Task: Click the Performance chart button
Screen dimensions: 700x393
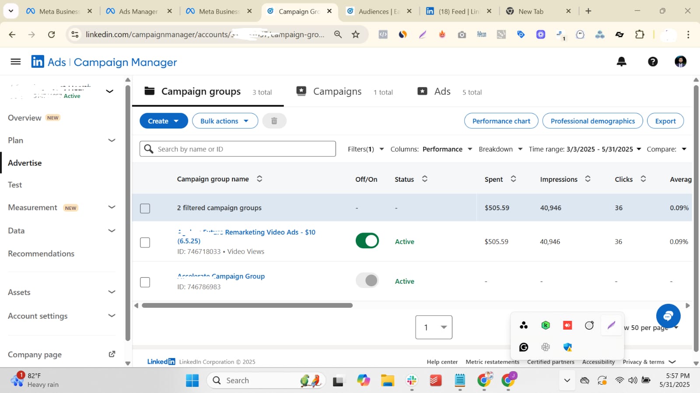Action: tap(501, 121)
